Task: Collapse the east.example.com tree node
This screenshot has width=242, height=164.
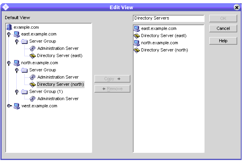Action: tap(9, 34)
